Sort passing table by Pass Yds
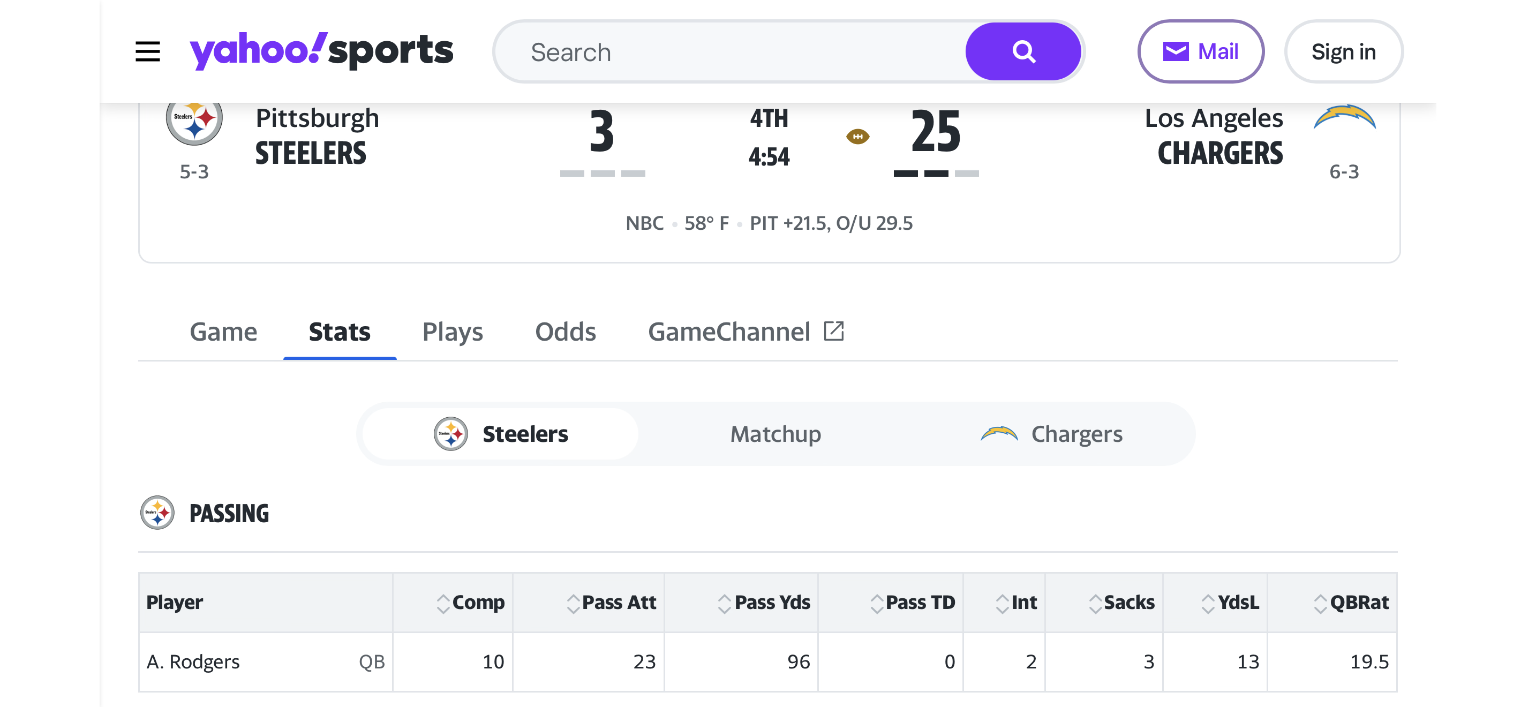The width and height of the screenshot is (1536, 707). [764, 603]
